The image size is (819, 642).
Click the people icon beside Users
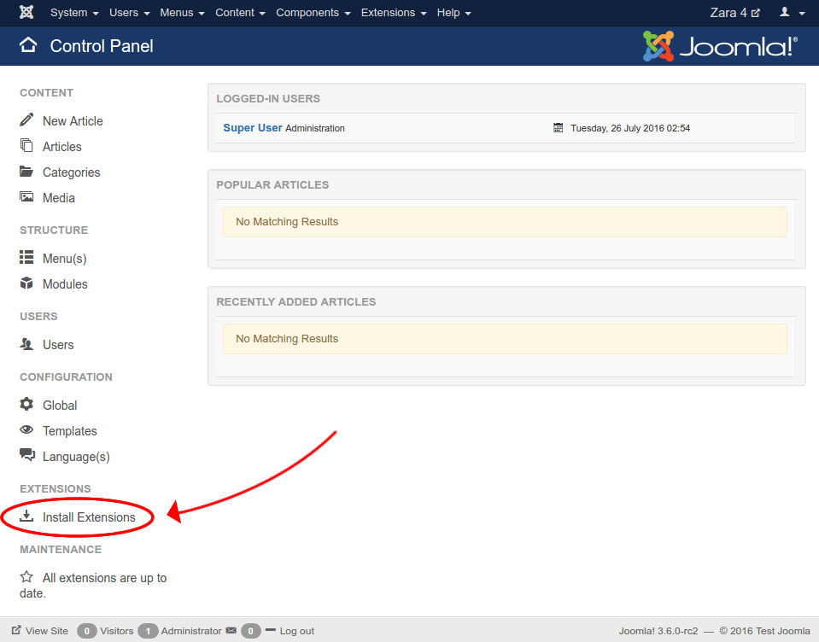(x=26, y=343)
